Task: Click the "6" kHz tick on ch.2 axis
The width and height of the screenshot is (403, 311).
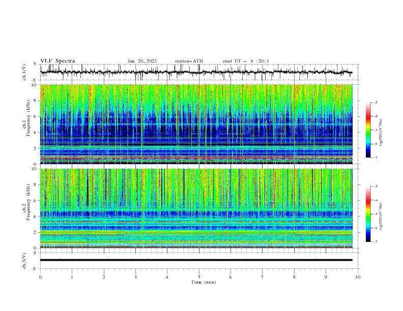Action: tap(36, 201)
